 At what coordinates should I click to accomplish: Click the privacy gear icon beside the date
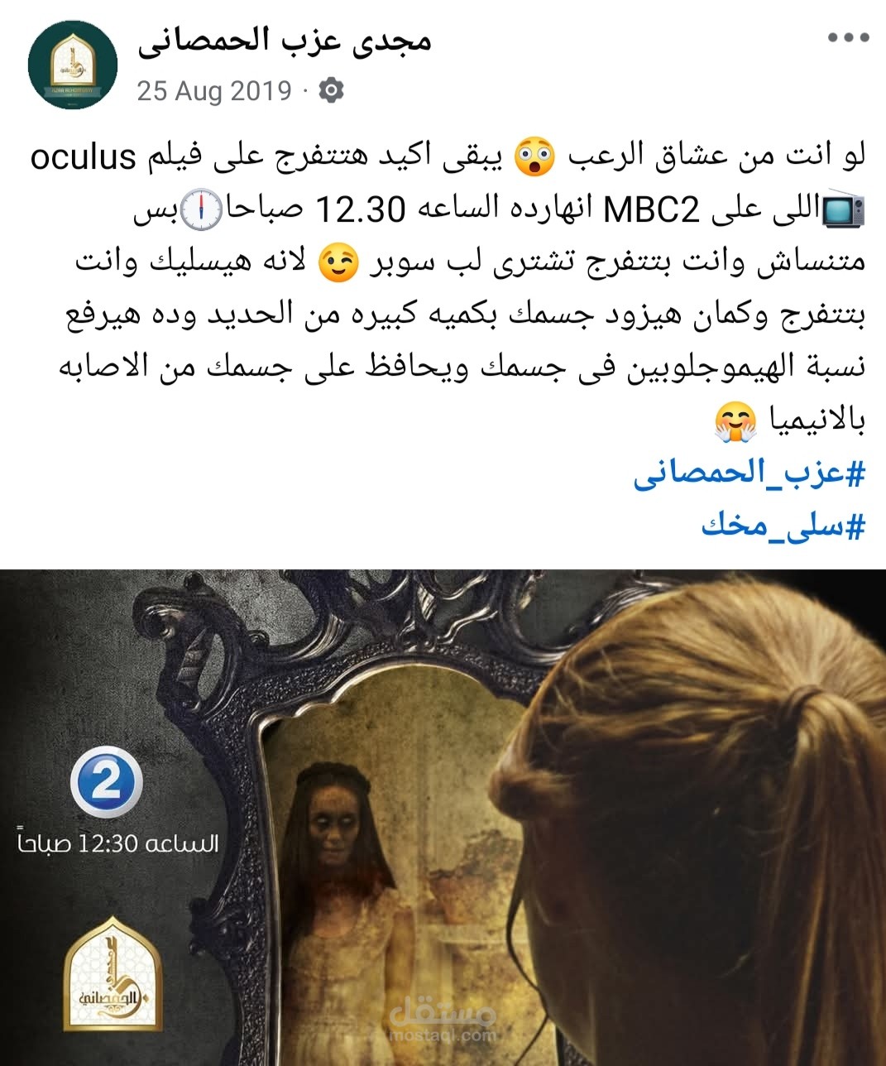[x=331, y=89]
